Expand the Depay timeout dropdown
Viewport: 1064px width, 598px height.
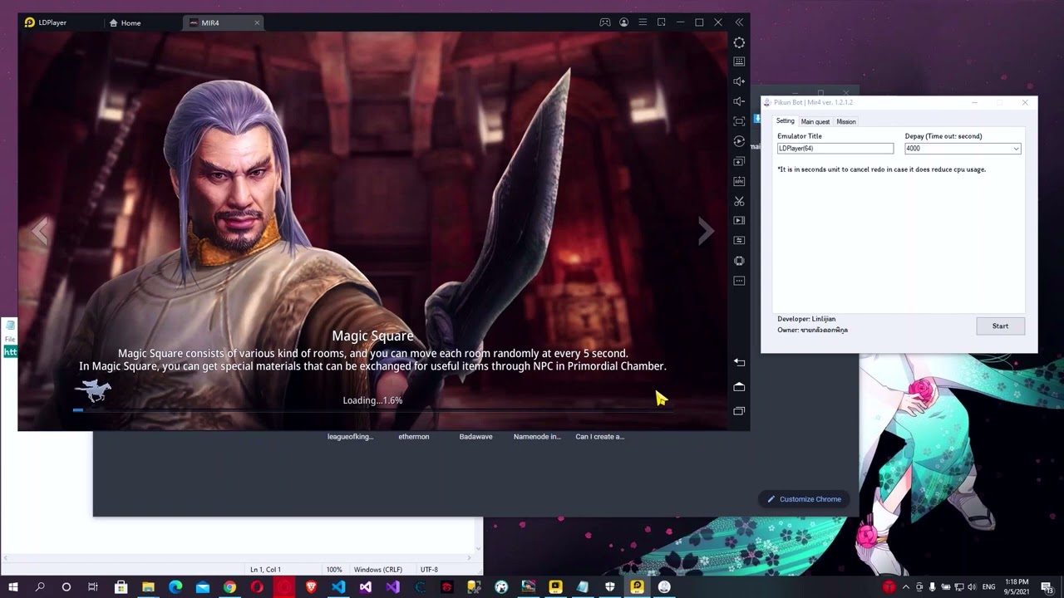tap(1016, 149)
